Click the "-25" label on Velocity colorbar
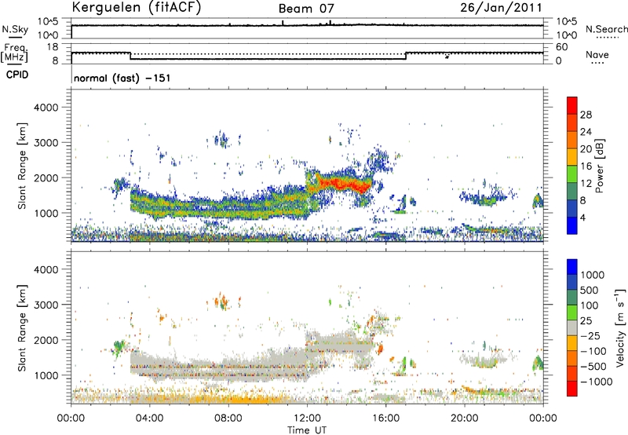The image size is (628, 435). tap(590, 336)
